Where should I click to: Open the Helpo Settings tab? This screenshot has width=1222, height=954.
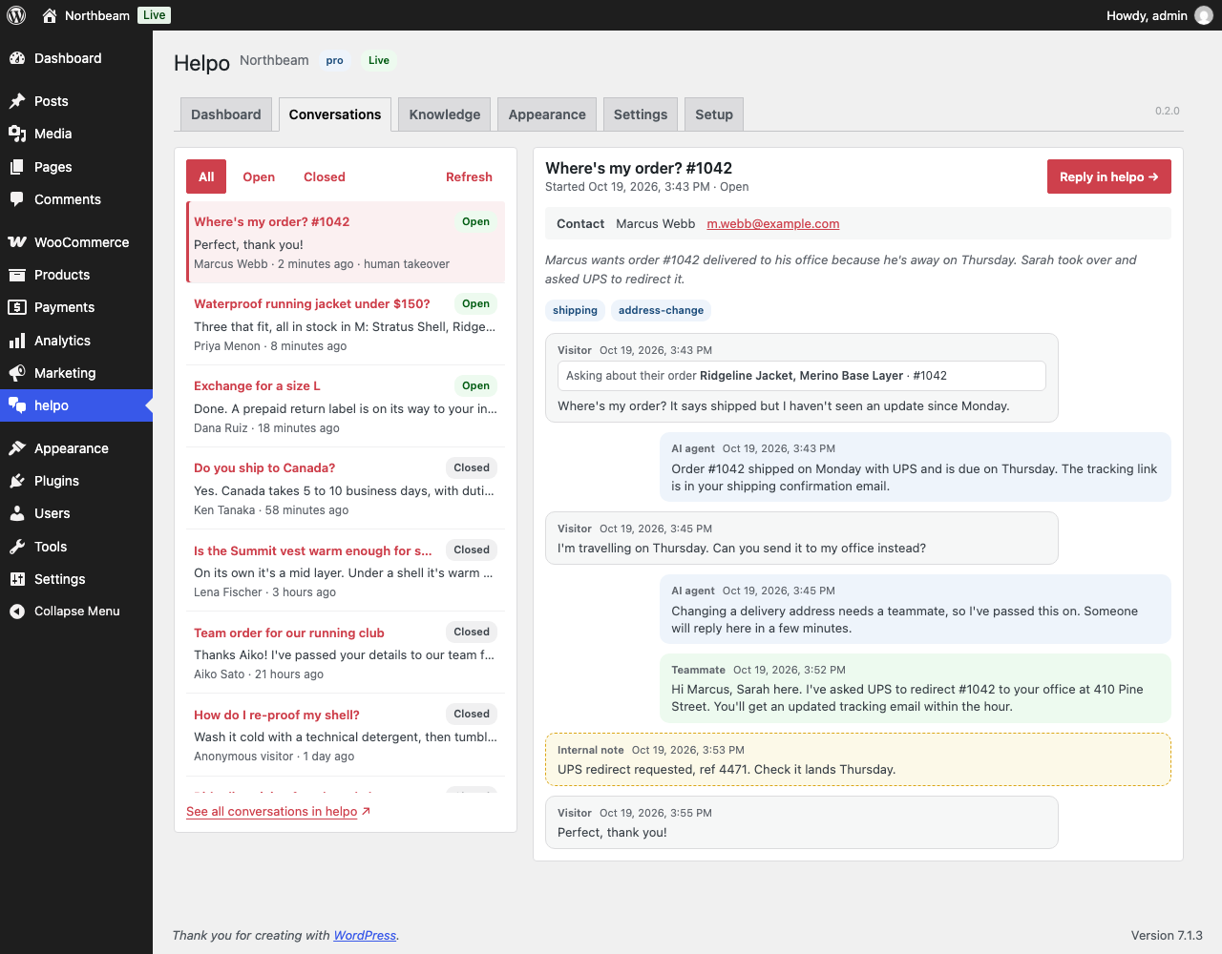(x=641, y=114)
